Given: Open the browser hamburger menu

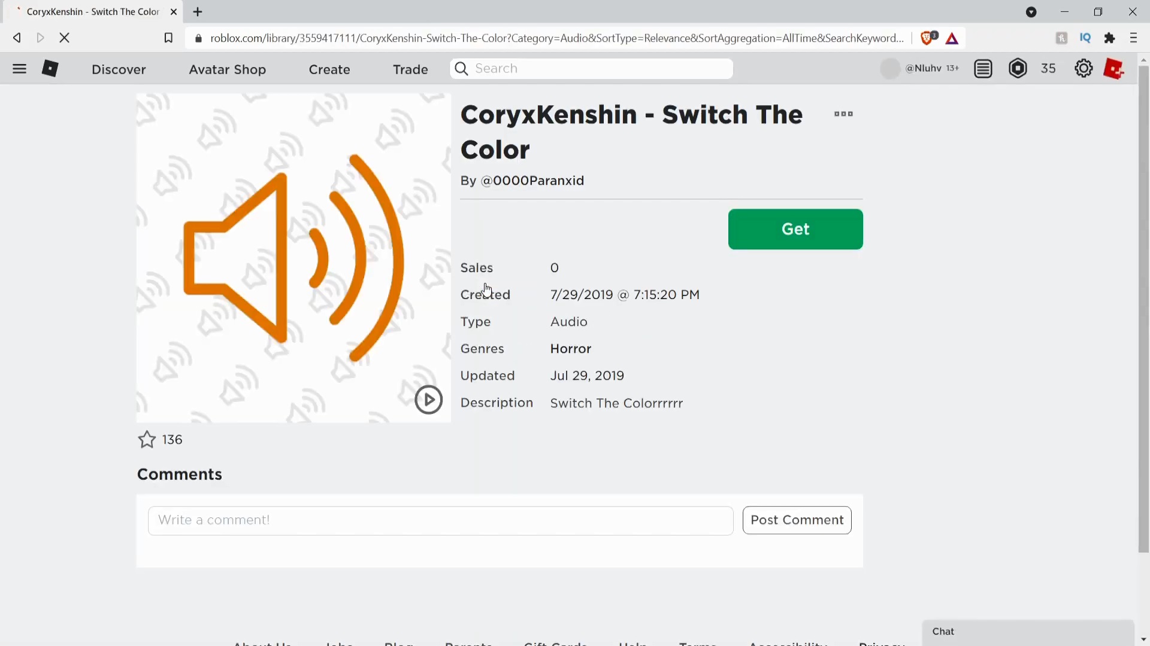Looking at the screenshot, I should (1134, 38).
